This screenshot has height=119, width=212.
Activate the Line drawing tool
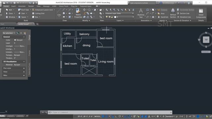[x=59, y=12]
